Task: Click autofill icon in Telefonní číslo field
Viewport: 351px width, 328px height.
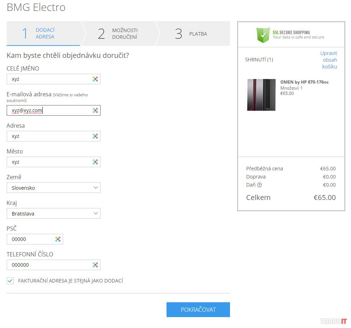Action: click(x=95, y=265)
